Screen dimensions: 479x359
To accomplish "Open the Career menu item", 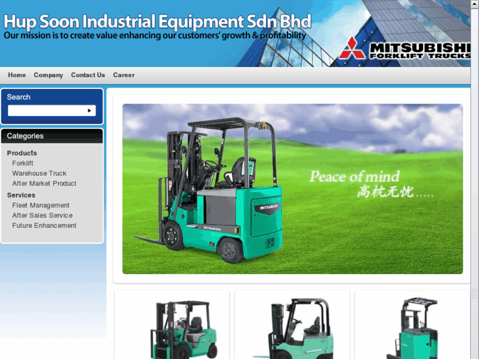I will [x=124, y=75].
